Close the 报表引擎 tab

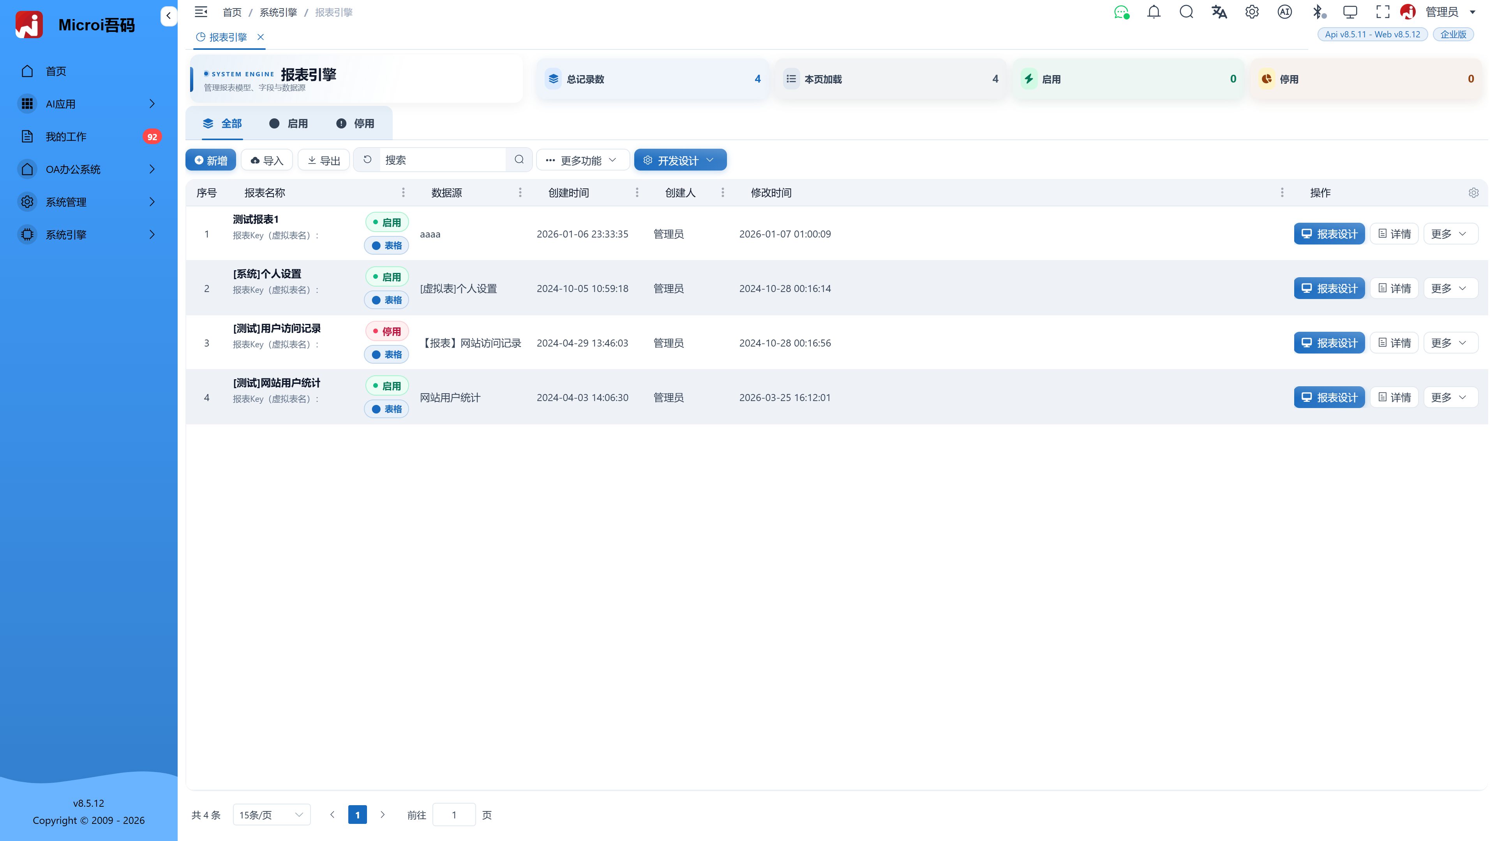coord(261,37)
